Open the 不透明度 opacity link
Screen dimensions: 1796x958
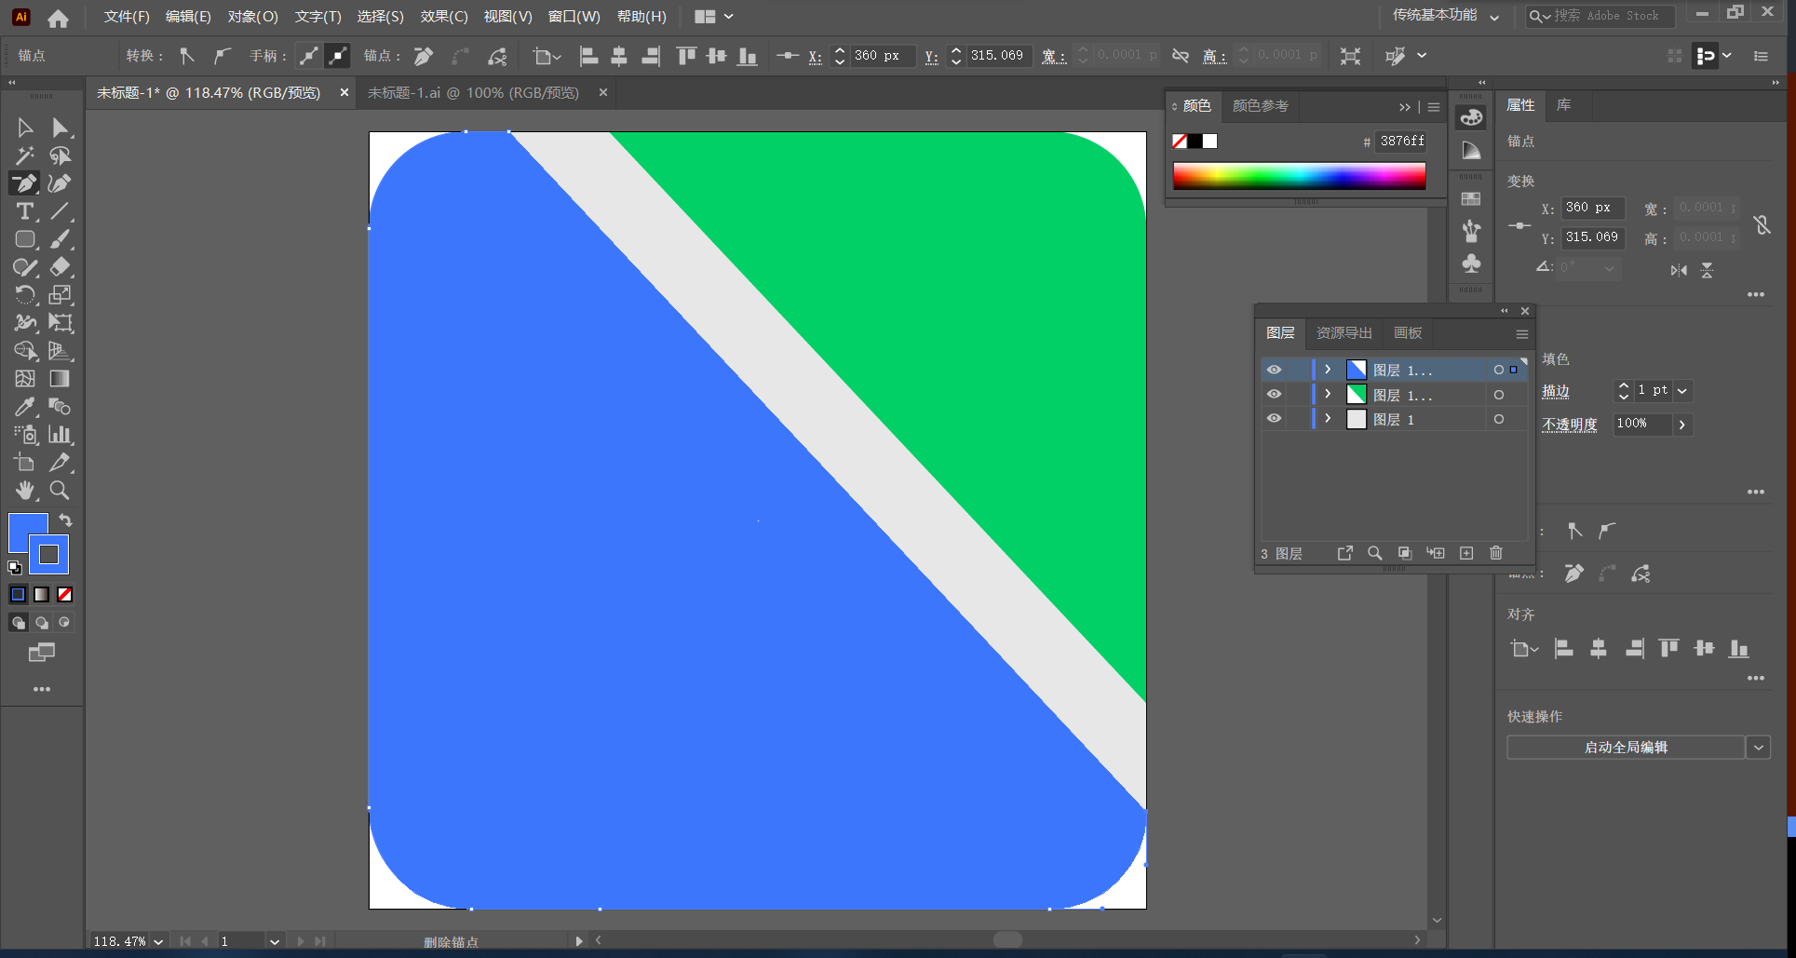(x=1570, y=425)
